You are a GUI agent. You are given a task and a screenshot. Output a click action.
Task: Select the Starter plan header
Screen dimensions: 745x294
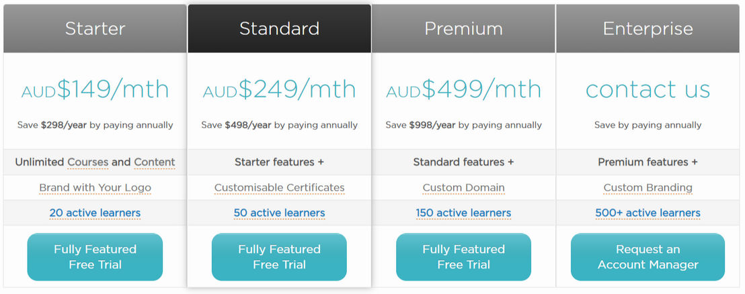click(x=95, y=28)
